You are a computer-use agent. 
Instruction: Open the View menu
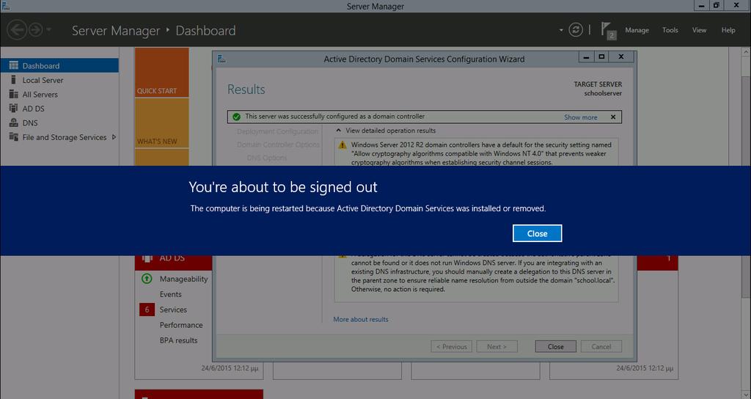click(699, 30)
